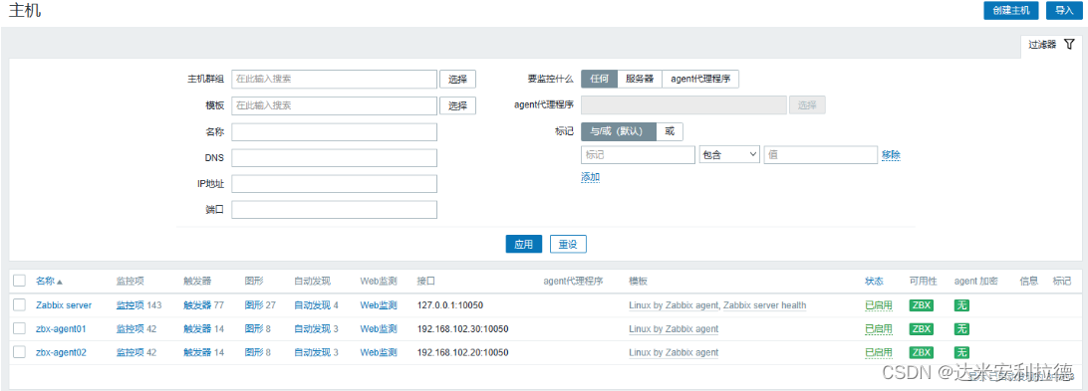Open 图形 27 for Zabbix server

pyautogui.click(x=254, y=305)
